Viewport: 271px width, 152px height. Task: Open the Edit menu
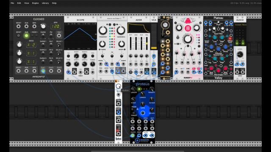[19, 3]
